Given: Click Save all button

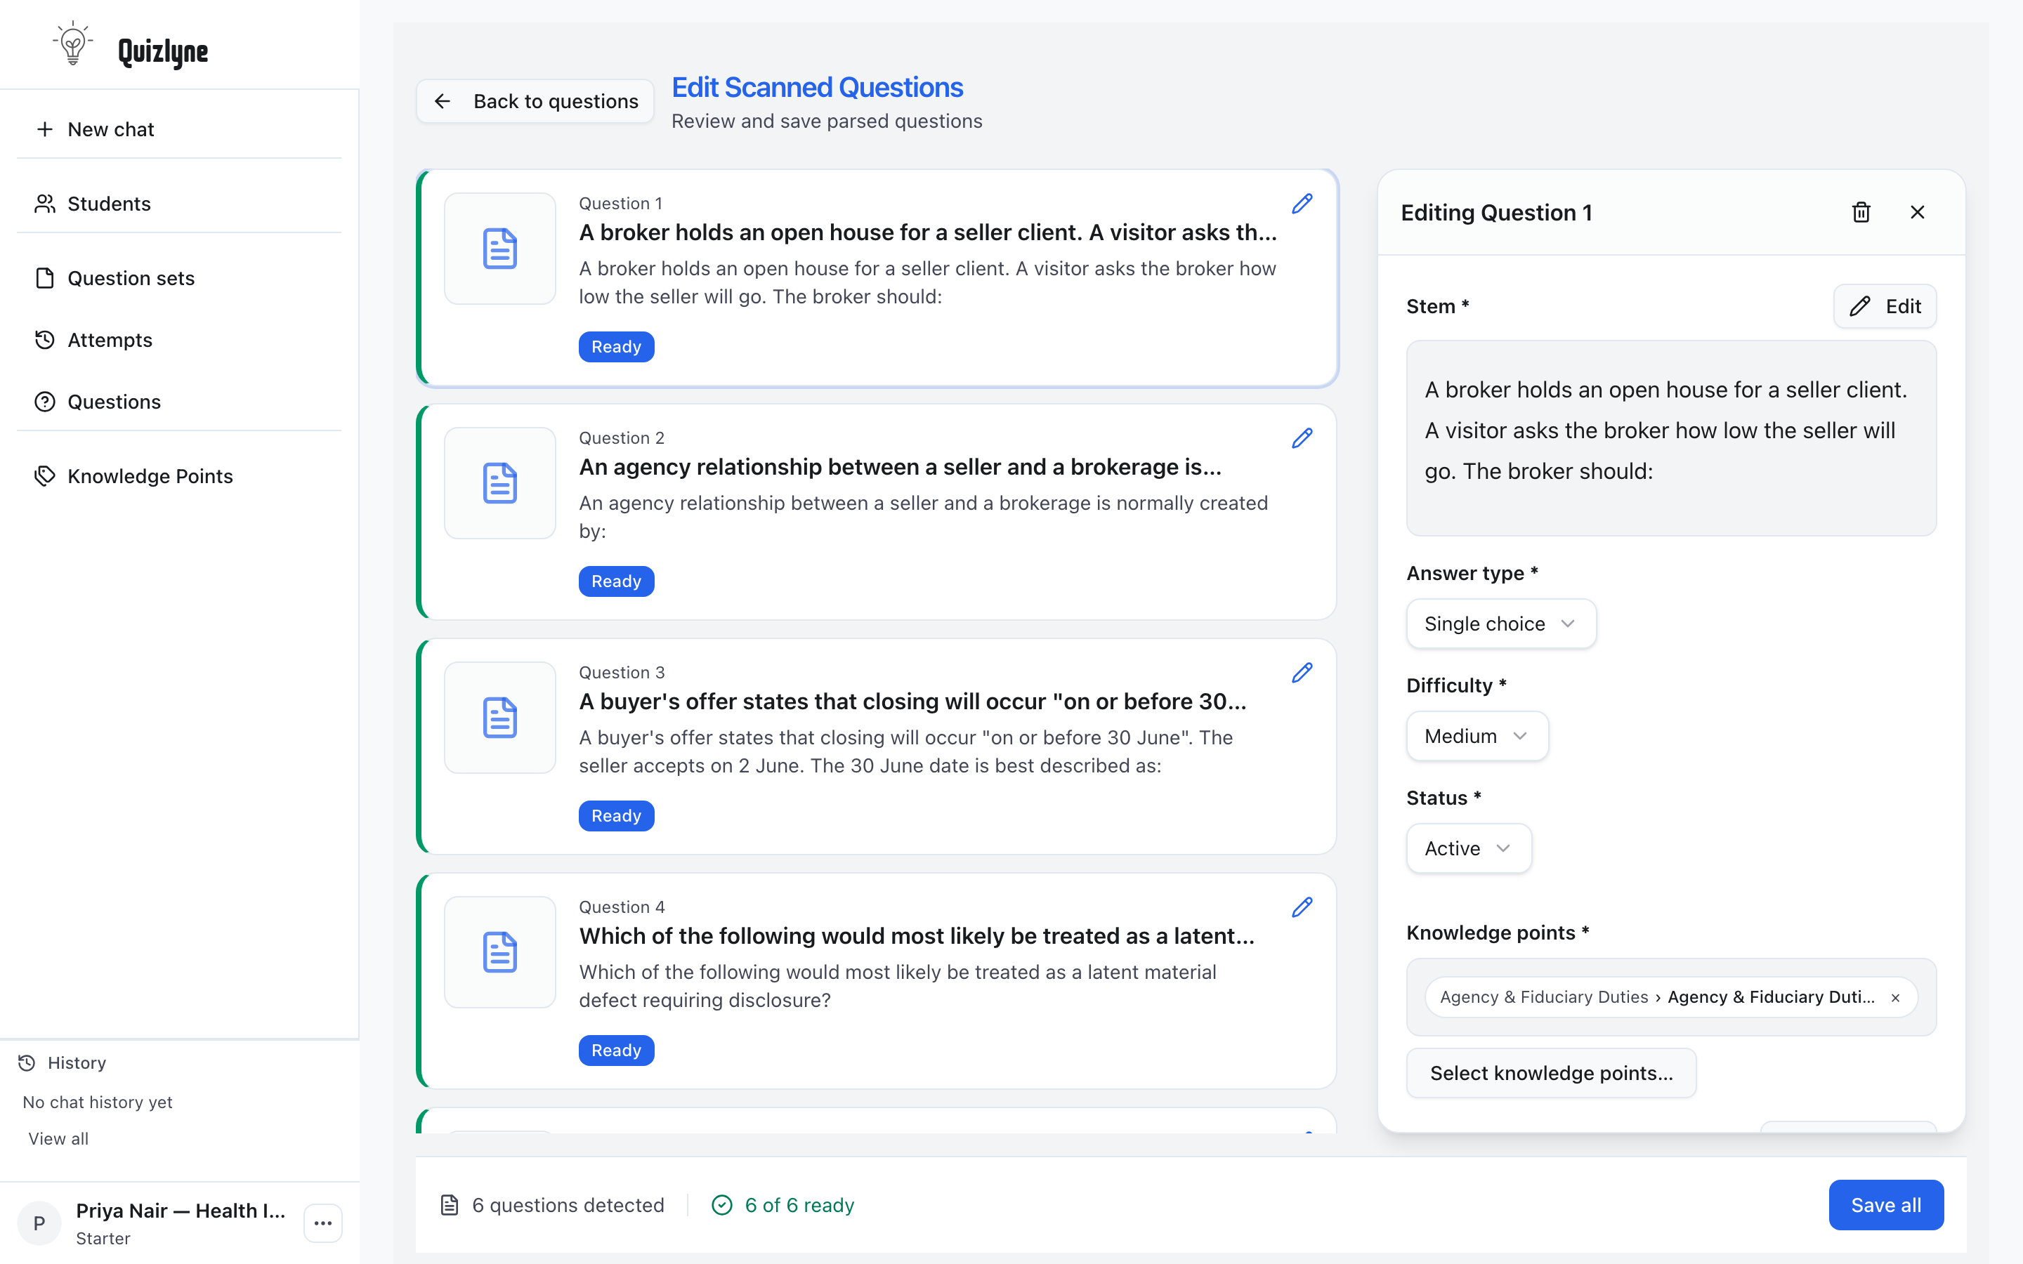Looking at the screenshot, I should [1886, 1204].
